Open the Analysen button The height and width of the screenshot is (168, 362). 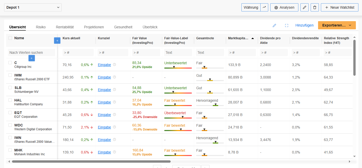tap(284, 7)
